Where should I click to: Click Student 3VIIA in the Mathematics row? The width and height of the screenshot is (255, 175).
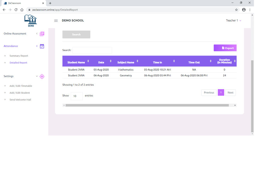[76, 70]
